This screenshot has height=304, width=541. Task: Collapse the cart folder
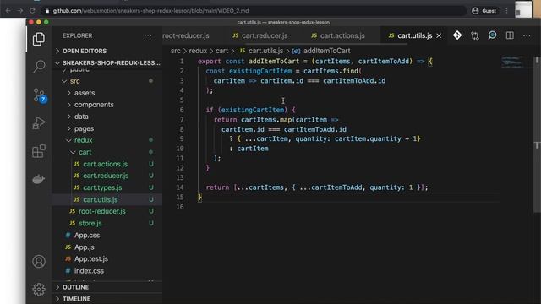[107, 152]
